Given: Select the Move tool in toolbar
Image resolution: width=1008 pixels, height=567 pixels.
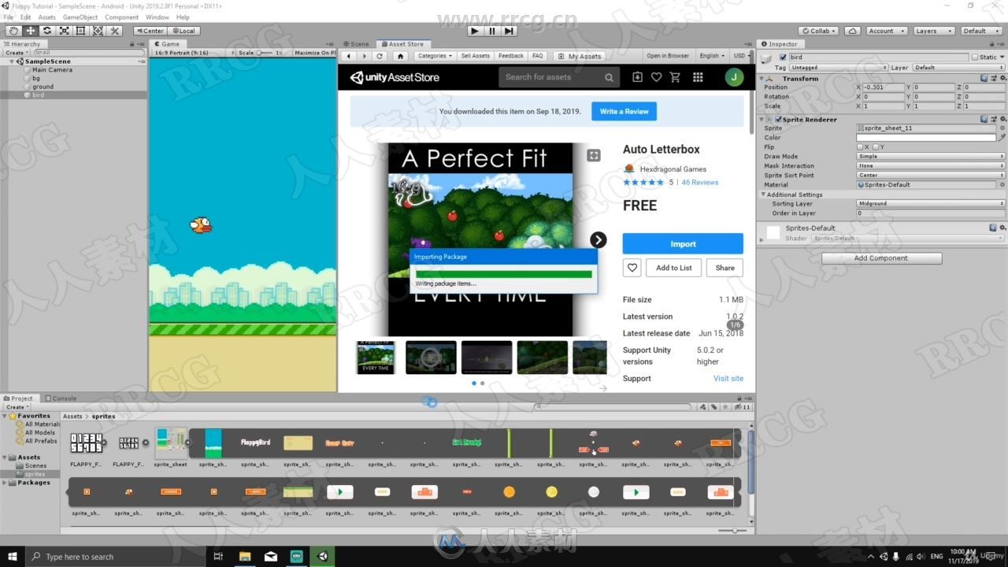Looking at the screenshot, I should [x=30, y=31].
